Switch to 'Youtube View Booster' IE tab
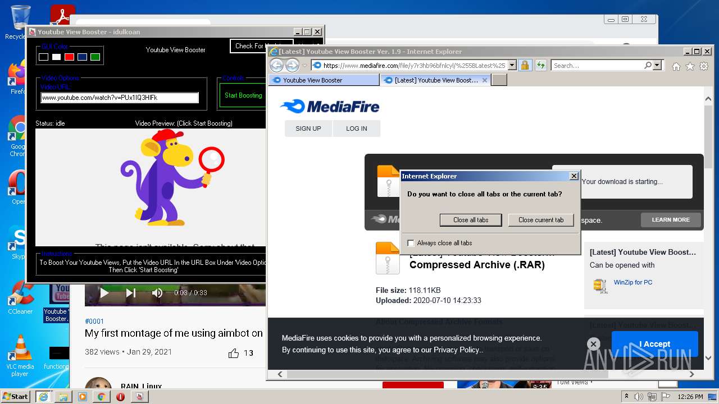 (324, 80)
